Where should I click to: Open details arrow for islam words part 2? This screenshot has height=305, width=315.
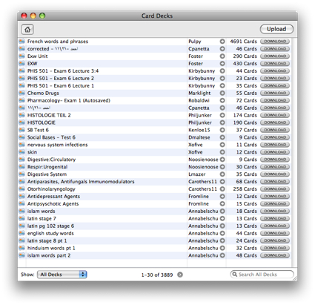coord(222,255)
